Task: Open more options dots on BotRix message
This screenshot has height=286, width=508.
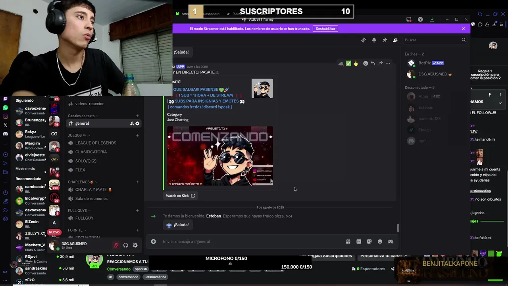Action: [x=388, y=63]
